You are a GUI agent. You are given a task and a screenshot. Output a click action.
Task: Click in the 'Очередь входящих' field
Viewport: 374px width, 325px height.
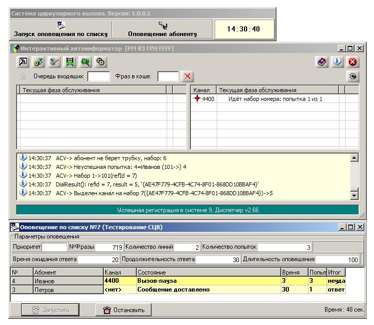click(x=99, y=77)
